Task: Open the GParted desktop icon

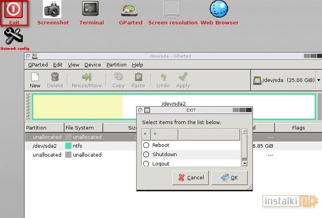Action: (130, 10)
